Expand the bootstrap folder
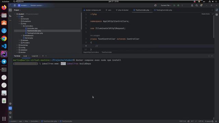Viewport: 219px width, 123px height. (17, 45)
